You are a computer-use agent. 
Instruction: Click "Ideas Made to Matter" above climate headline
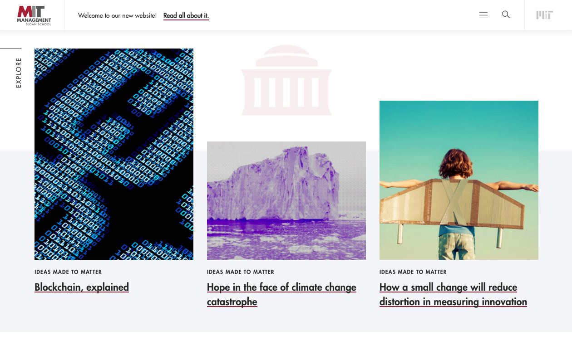coord(241,272)
